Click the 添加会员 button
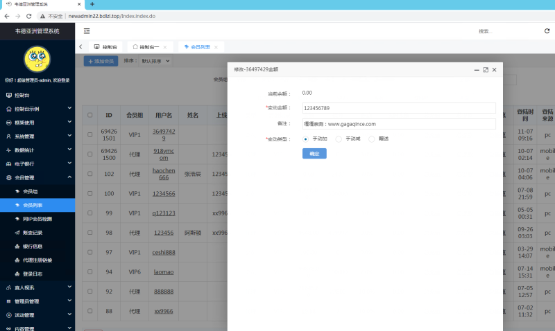 click(x=101, y=61)
